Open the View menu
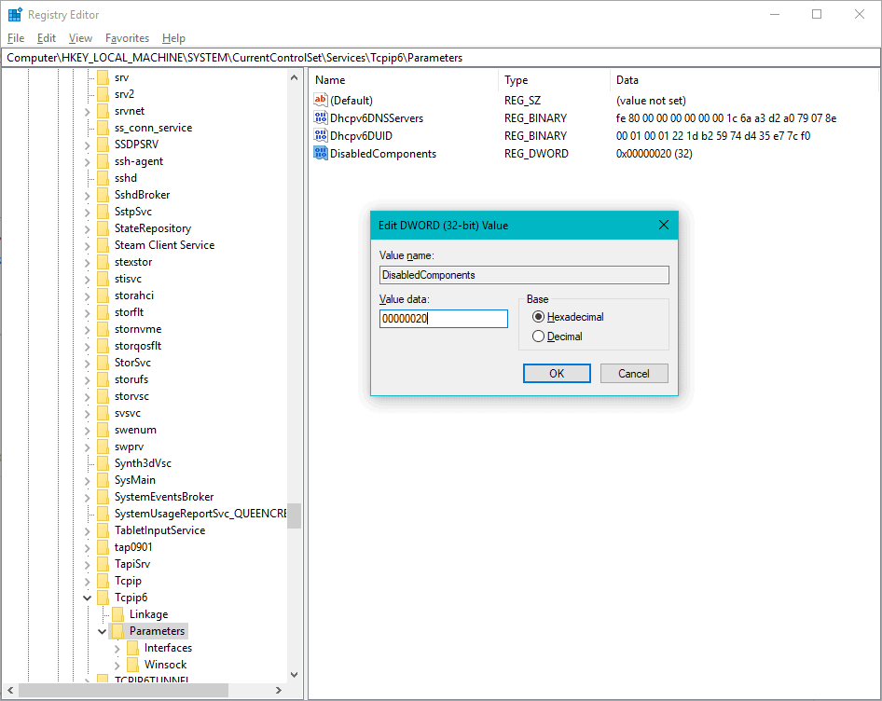The height and width of the screenshot is (701, 882). [80, 37]
